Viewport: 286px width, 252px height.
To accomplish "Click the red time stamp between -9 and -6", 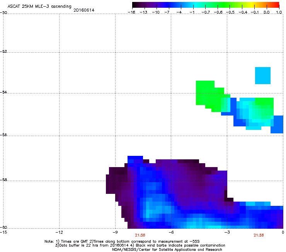I will click(140, 235).
